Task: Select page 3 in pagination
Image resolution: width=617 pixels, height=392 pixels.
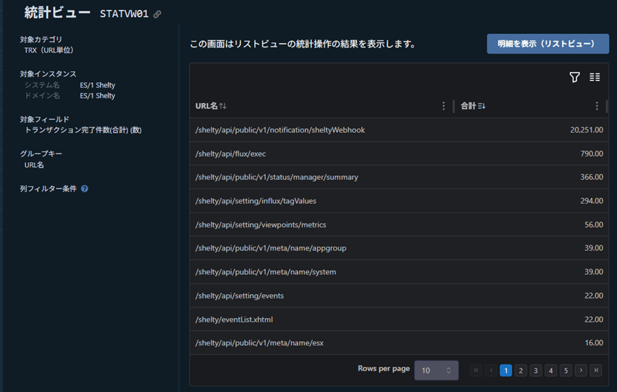Action: click(x=536, y=370)
